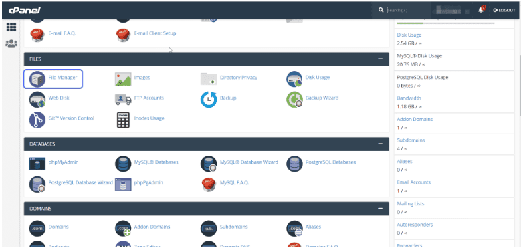Screen dimensions: 521x248
Task: Open the Bandwidth statistics link
Action: pyautogui.click(x=409, y=98)
